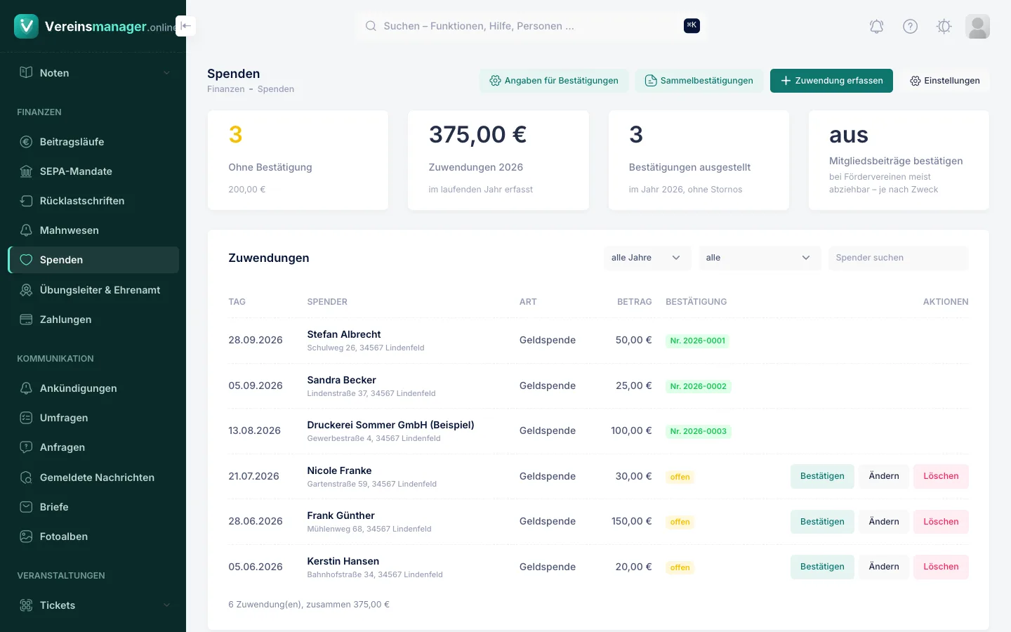
Task: Click the Beitragsläufe euro icon
Action: [26, 142]
